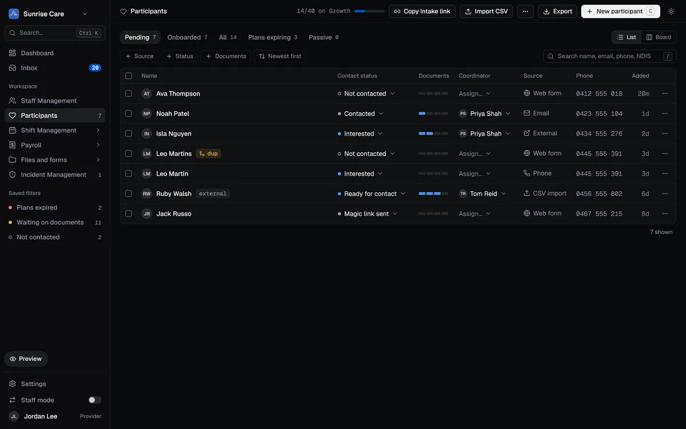Check the box for Noah Patel
This screenshot has width=686, height=429.
129,114
